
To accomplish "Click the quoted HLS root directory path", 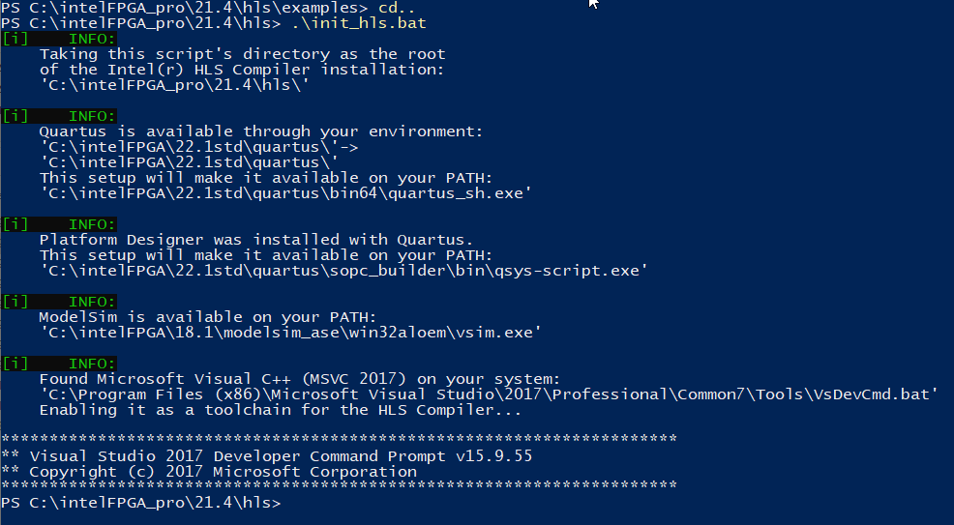I will pyautogui.click(x=173, y=85).
